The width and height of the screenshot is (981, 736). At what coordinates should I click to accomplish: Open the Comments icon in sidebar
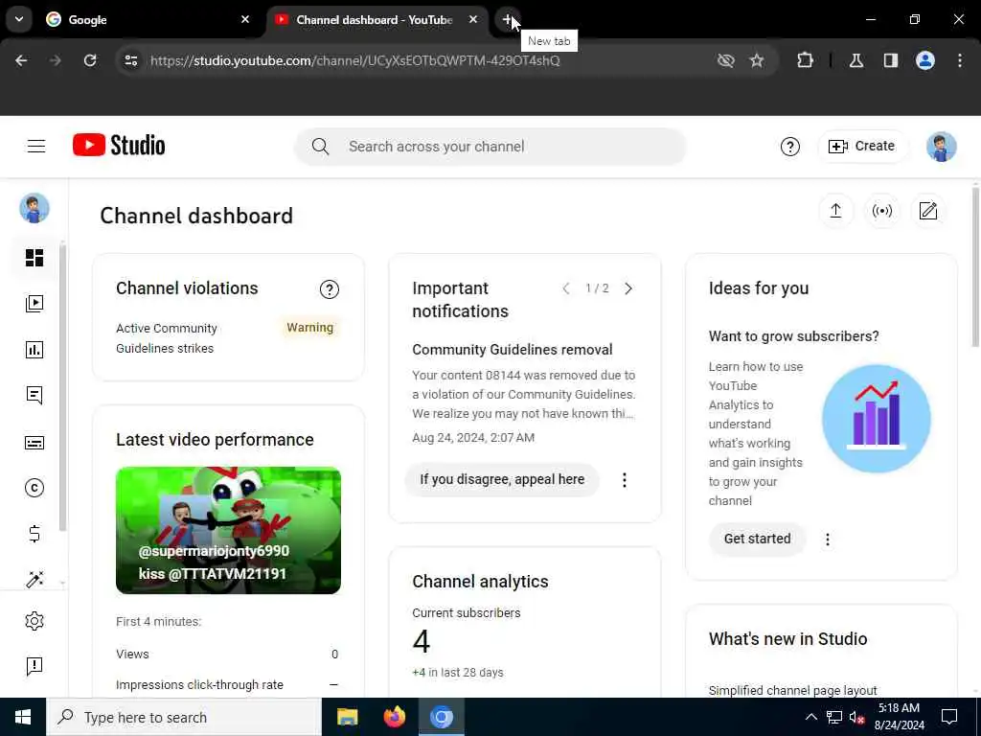34,396
